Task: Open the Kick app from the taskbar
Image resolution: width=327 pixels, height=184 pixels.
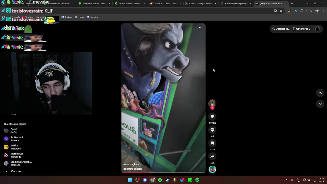Action: point(190,180)
